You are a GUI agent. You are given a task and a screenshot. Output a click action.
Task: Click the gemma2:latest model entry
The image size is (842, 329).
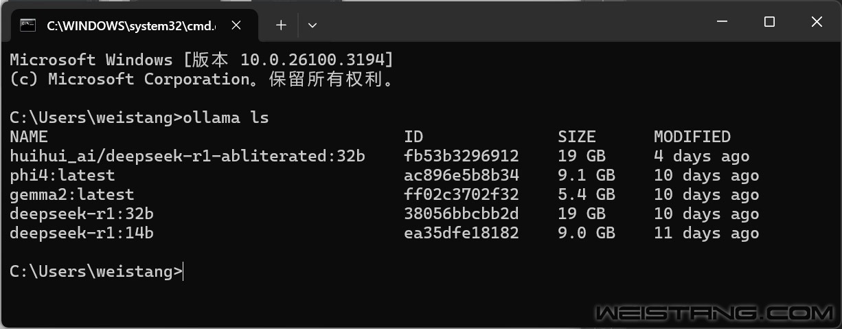(x=72, y=195)
